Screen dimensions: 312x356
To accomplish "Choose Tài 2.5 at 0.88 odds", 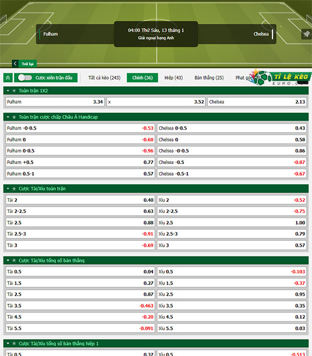I will click(x=80, y=223).
